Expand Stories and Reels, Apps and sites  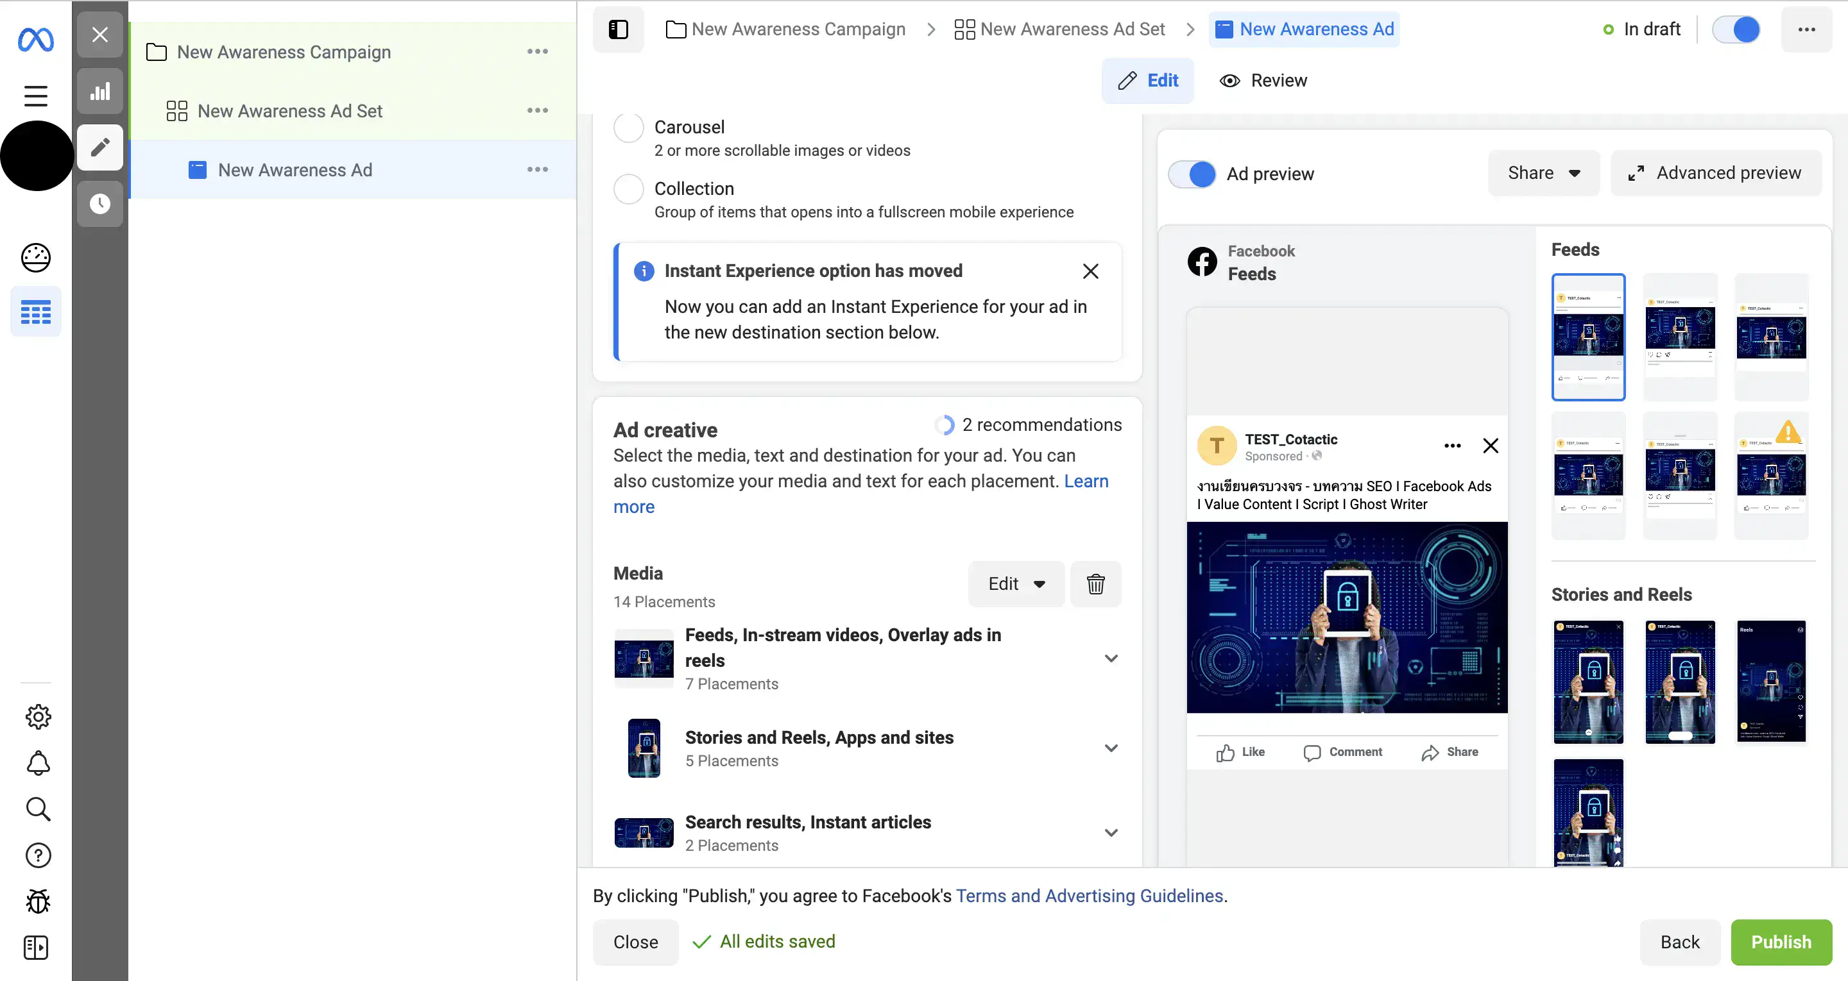[1111, 748]
